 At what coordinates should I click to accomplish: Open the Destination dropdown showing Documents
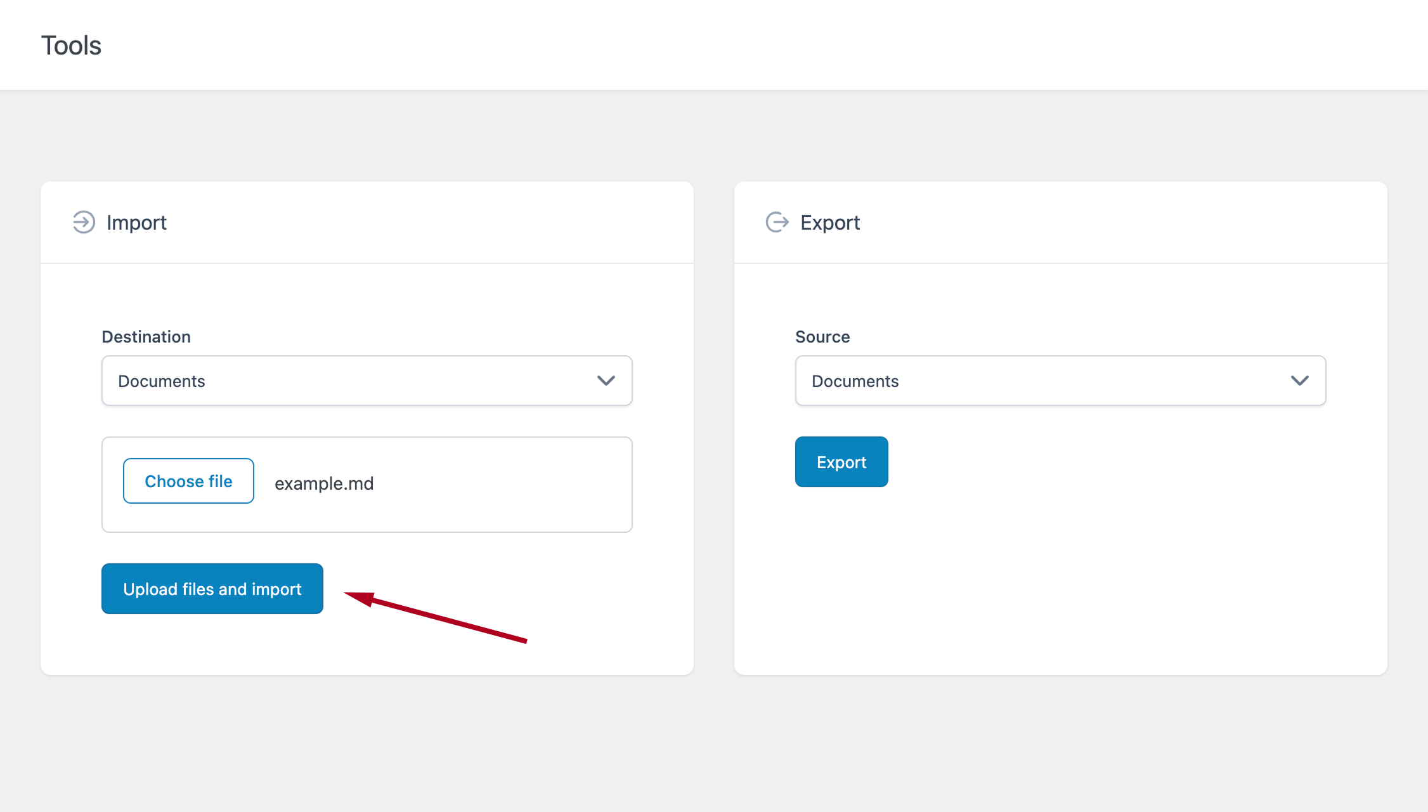(367, 381)
